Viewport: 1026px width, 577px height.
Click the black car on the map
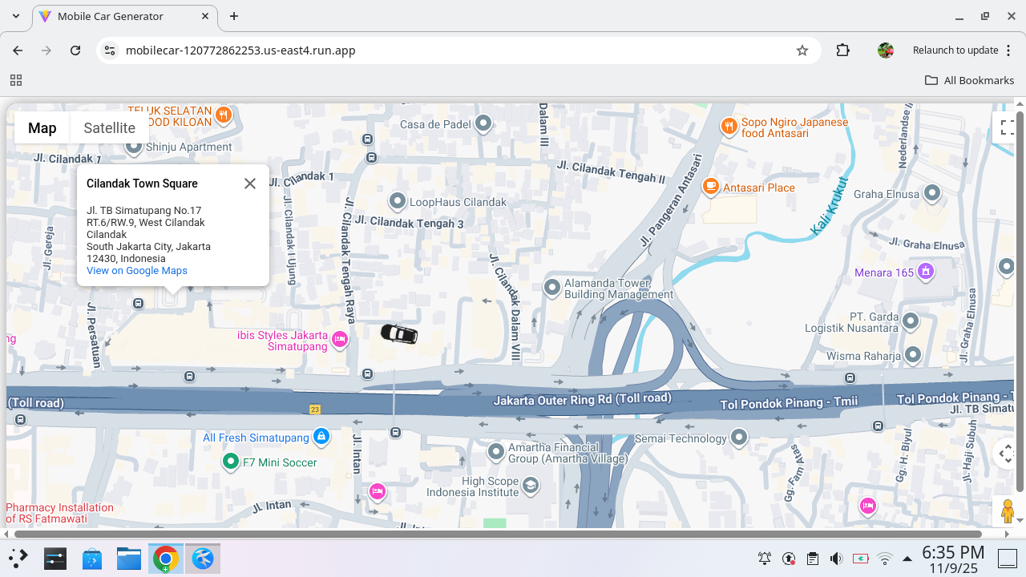(399, 333)
